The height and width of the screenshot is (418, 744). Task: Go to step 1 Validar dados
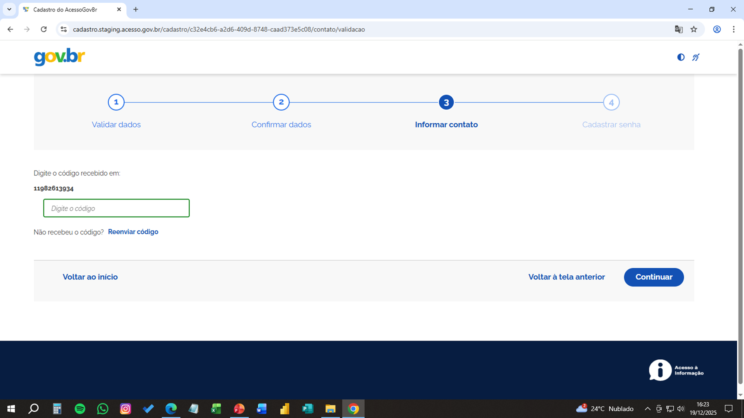pyautogui.click(x=116, y=102)
